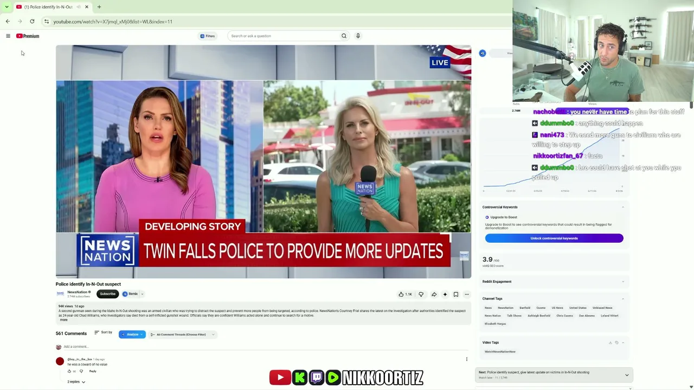Open the comment's three-dot options menu
Viewport: 694px width, 390px height.
click(x=466, y=359)
